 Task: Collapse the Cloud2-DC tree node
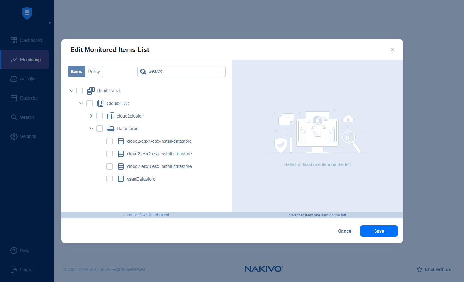(81, 103)
